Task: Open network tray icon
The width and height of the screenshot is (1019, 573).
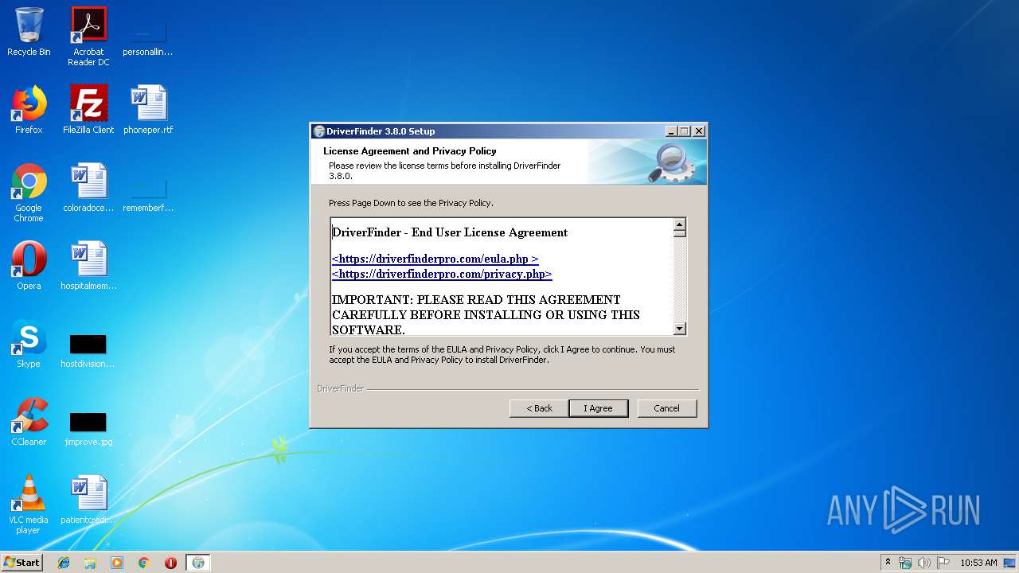Action: tap(905, 563)
